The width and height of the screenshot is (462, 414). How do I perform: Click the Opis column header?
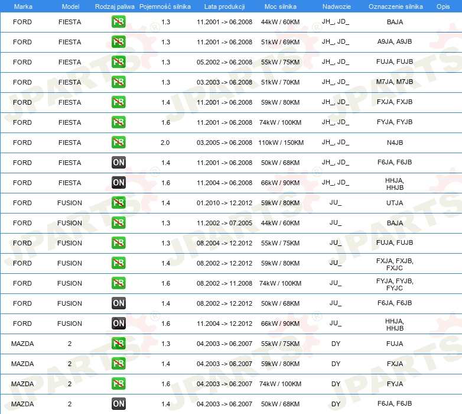[x=443, y=7]
